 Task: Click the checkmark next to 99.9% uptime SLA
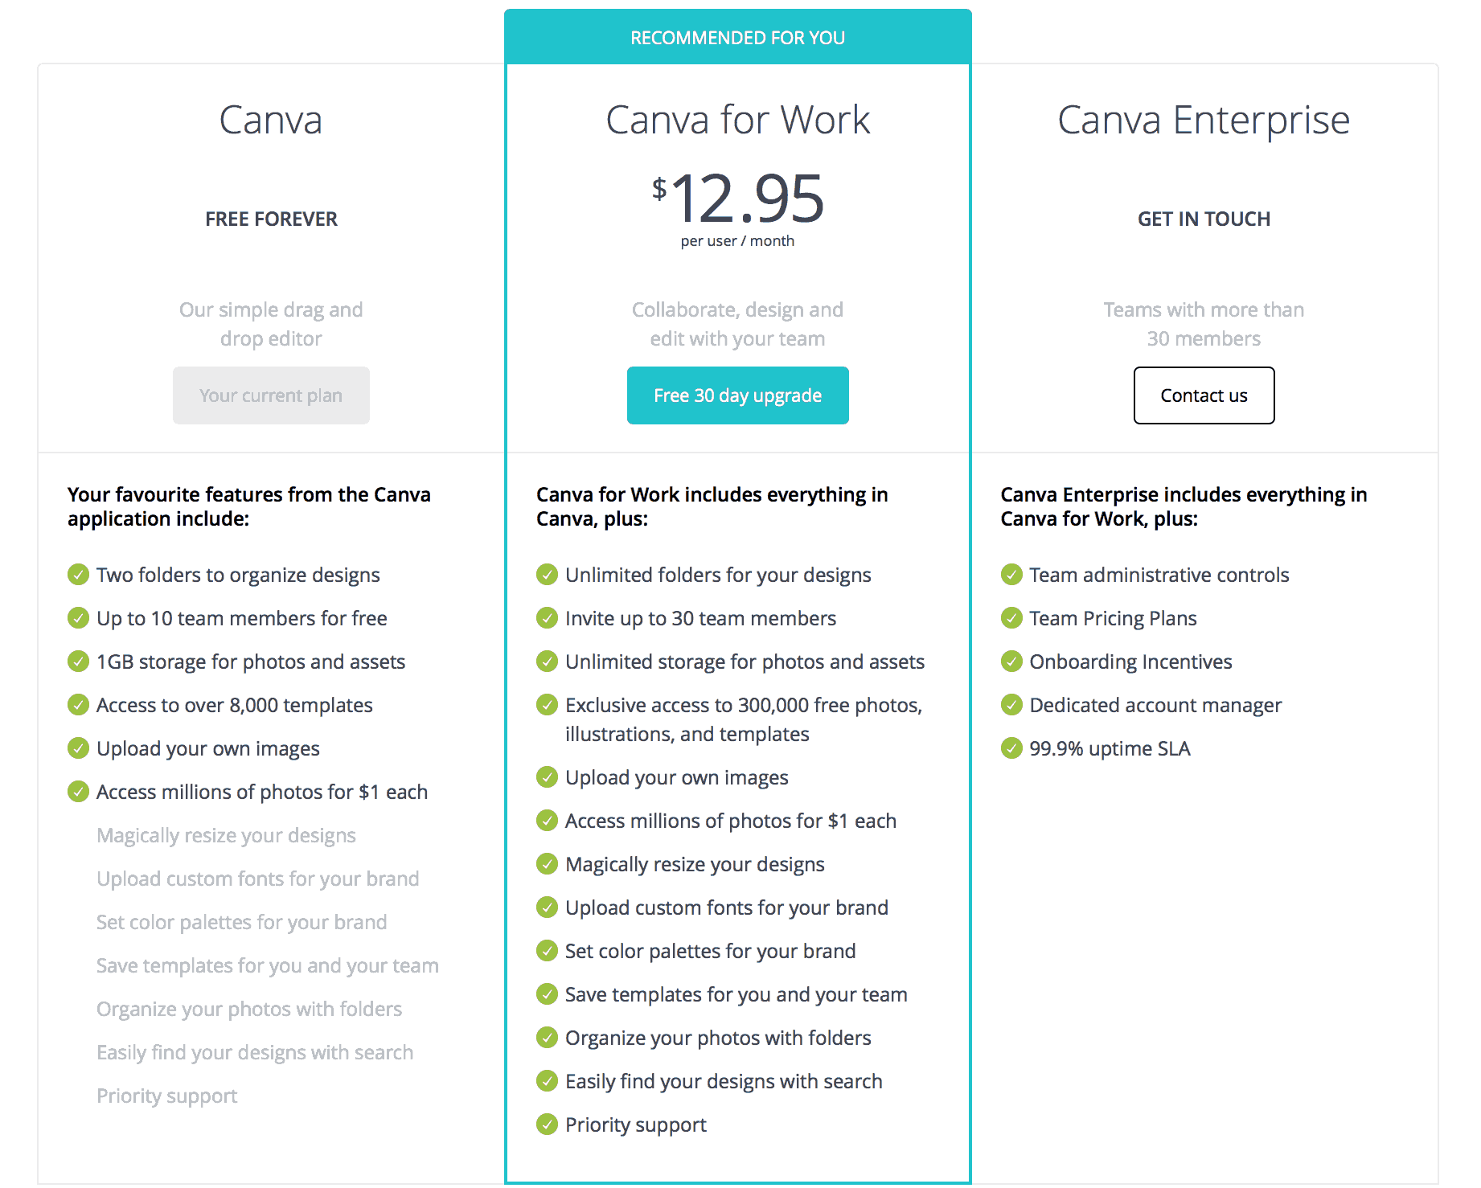1011,748
